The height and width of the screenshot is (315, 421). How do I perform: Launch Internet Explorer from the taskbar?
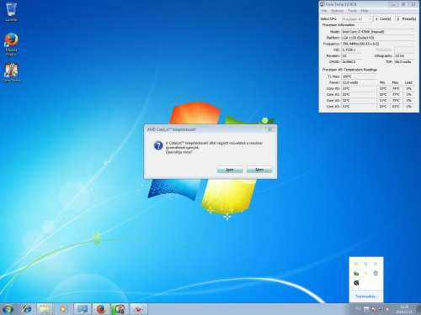pyautogui.click(x=27, y=309)
